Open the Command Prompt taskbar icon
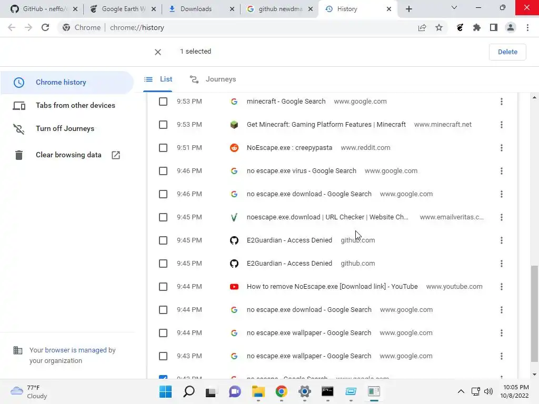Viewport: 539px width, 404px height. coord(327,391)
